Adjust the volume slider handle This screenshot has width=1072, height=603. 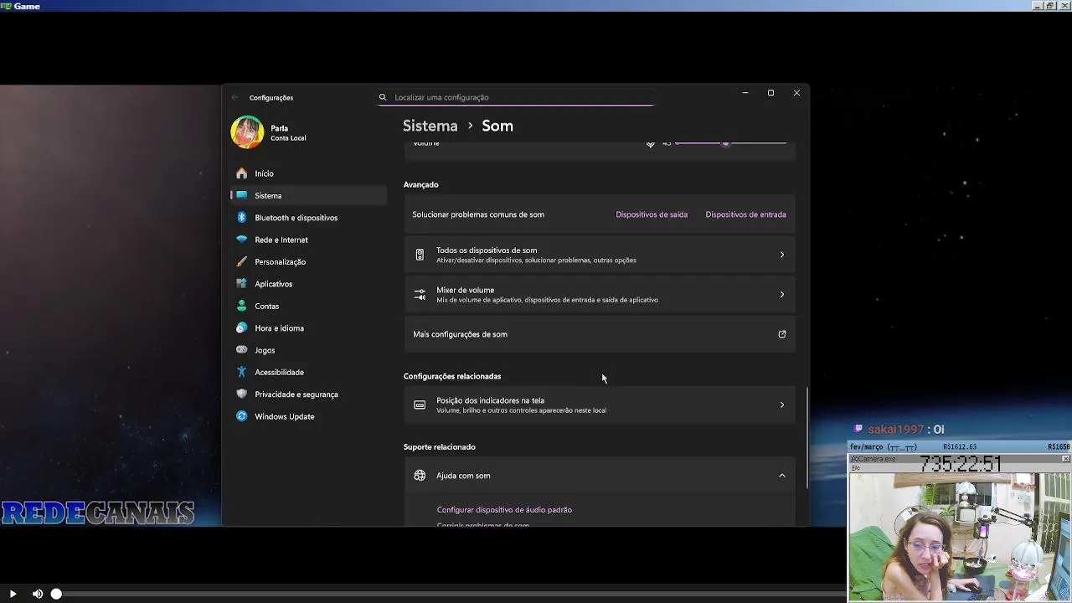pyautogui.click(x=725, y=143)
